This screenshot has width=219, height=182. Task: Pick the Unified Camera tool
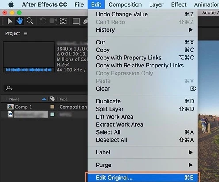point(53,21)
